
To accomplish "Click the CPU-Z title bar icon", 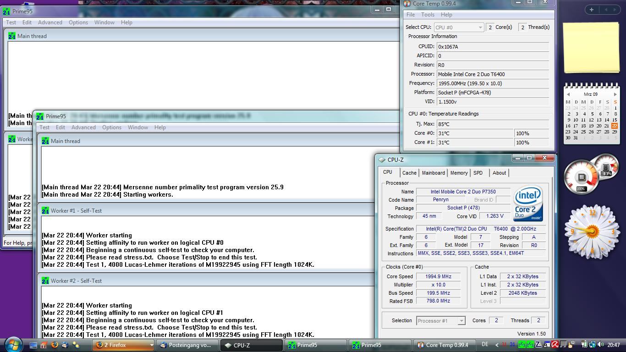I will click(382, 160).
